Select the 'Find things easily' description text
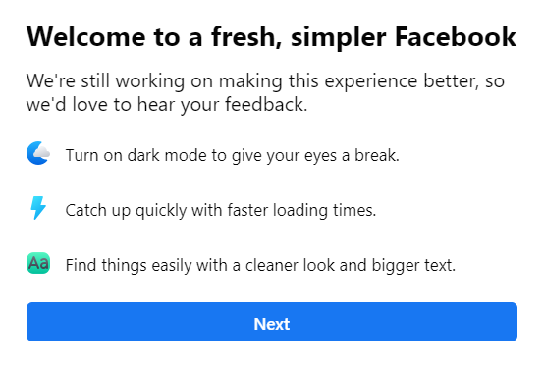The image size is (543, 367). [x=260, y=265]
